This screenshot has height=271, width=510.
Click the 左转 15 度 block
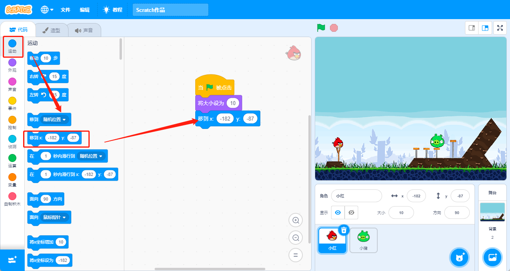pos(48,95)
